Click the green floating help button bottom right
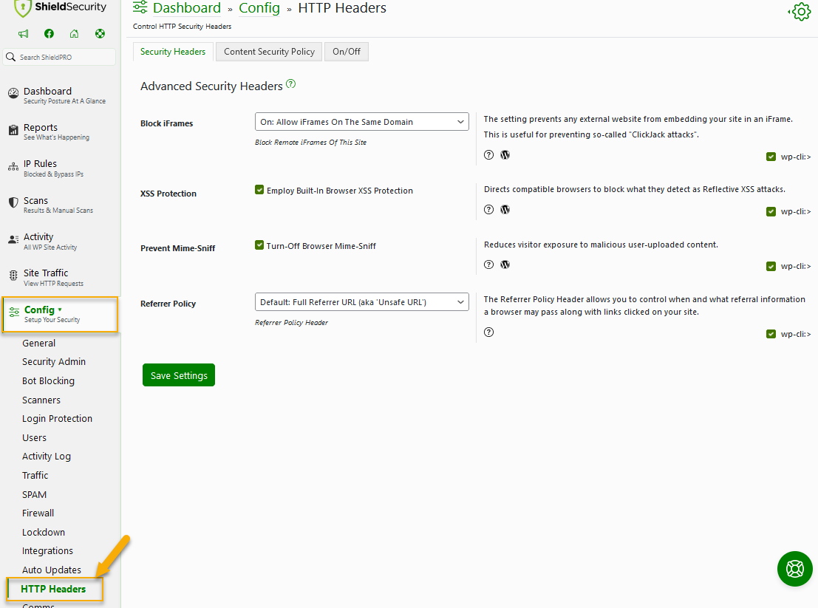Viewport: 818px width, 608px height. 794,569
